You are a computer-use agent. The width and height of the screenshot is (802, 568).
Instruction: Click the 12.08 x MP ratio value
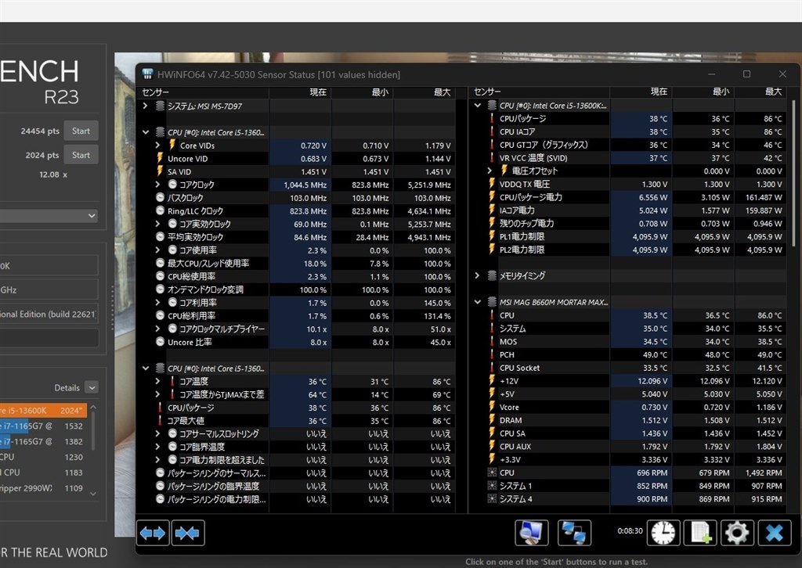[x=53, y=174]
